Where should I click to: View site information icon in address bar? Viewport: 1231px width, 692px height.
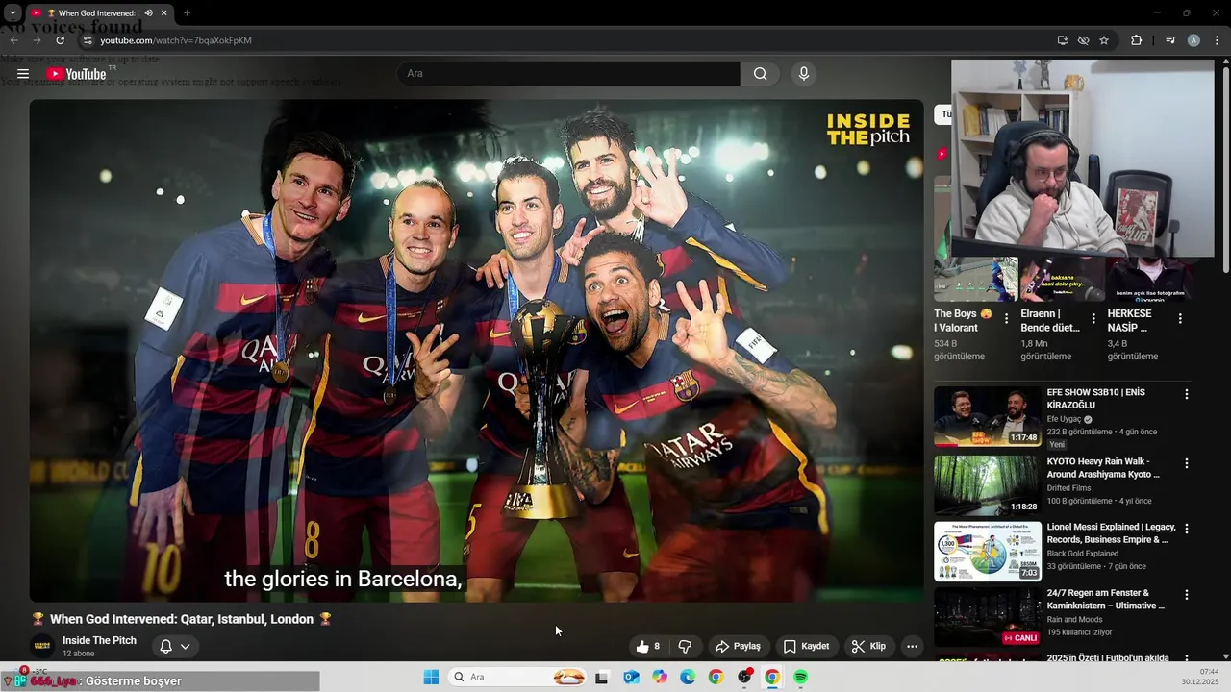pos(87,40)
